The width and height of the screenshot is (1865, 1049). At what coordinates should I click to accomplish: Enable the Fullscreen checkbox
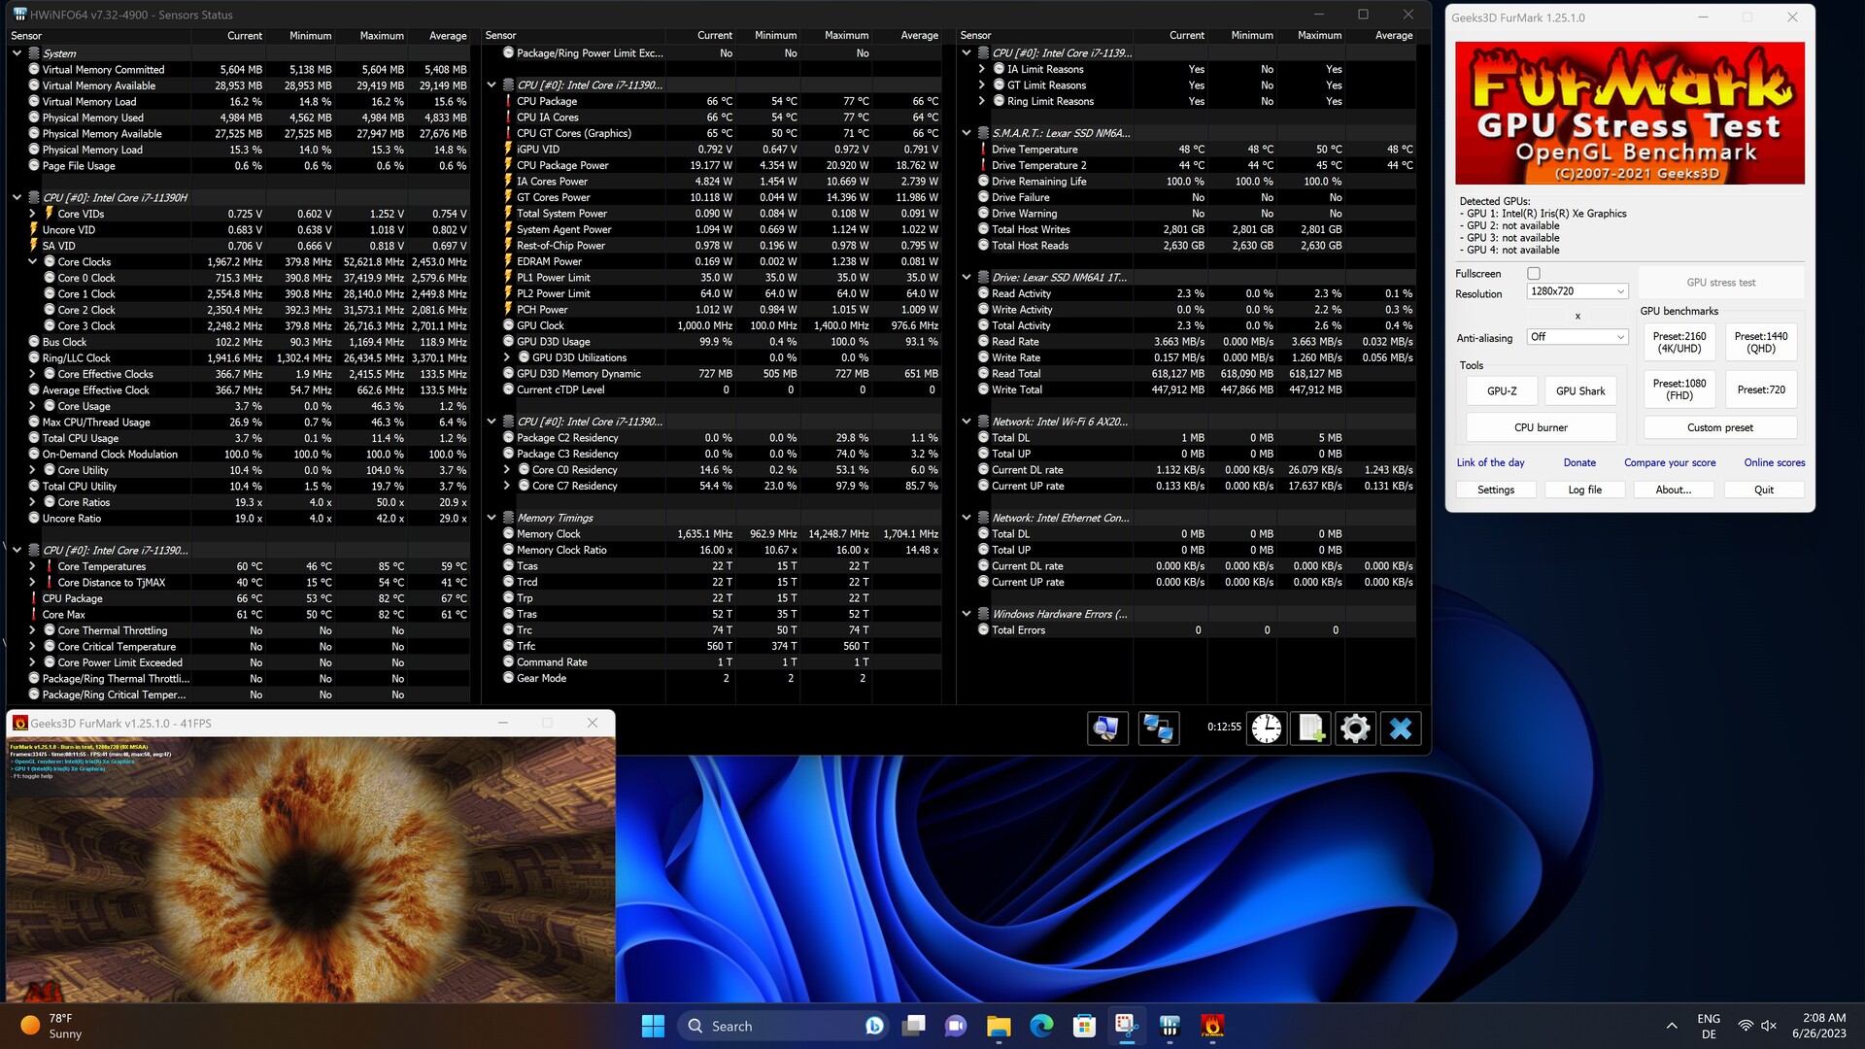1534,274
